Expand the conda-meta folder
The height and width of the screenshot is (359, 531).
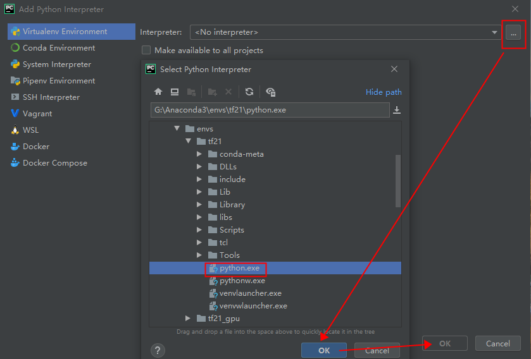[x=199, y=154]
